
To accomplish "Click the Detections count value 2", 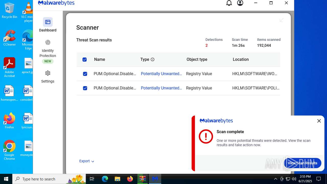I will [206, 45].
